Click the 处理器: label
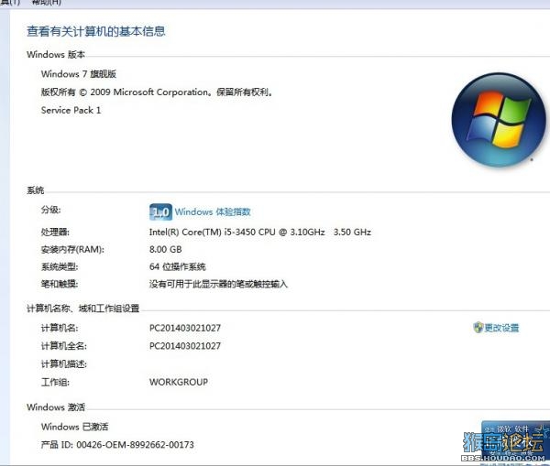This screenshot has width=550, height=466. (55, 232)
